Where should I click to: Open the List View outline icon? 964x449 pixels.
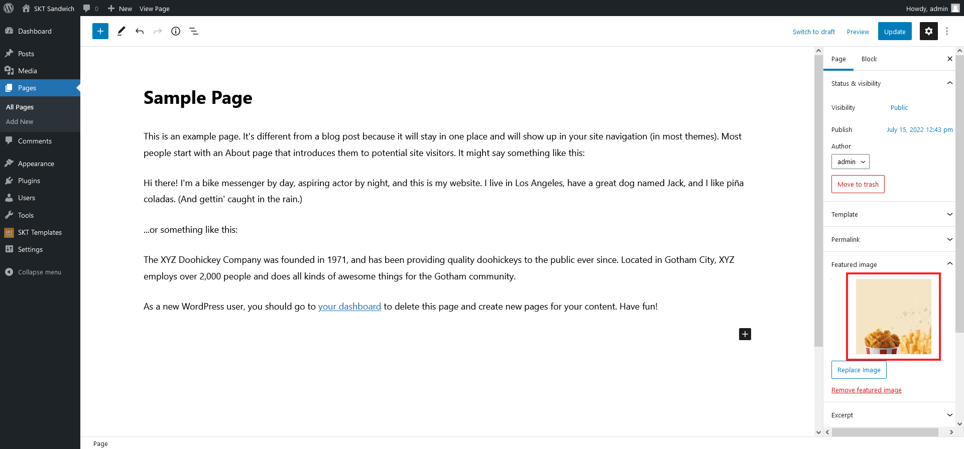point(194,31)
